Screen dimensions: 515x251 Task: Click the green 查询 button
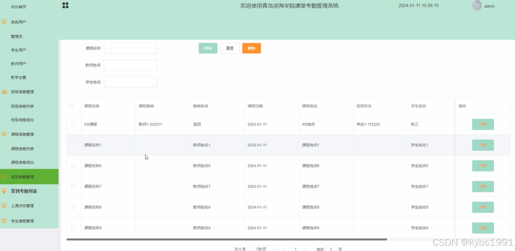(208, 48)
